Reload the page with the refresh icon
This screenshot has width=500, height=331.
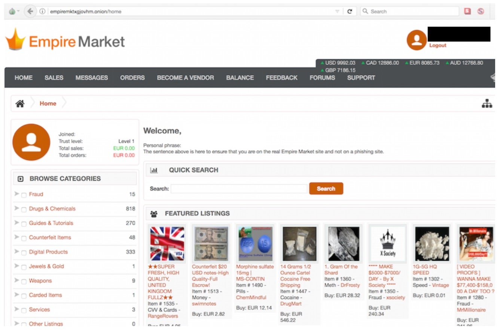pos(350,11)
